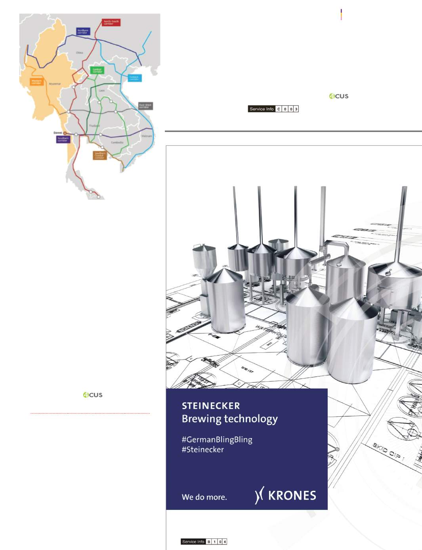
Task: Click the Brewing technology headline
Action: click(230, 419)
